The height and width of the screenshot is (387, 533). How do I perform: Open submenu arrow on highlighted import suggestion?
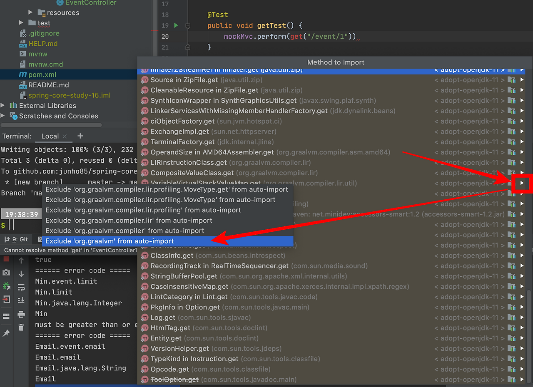pyautogui.click(x=522, y=183)
